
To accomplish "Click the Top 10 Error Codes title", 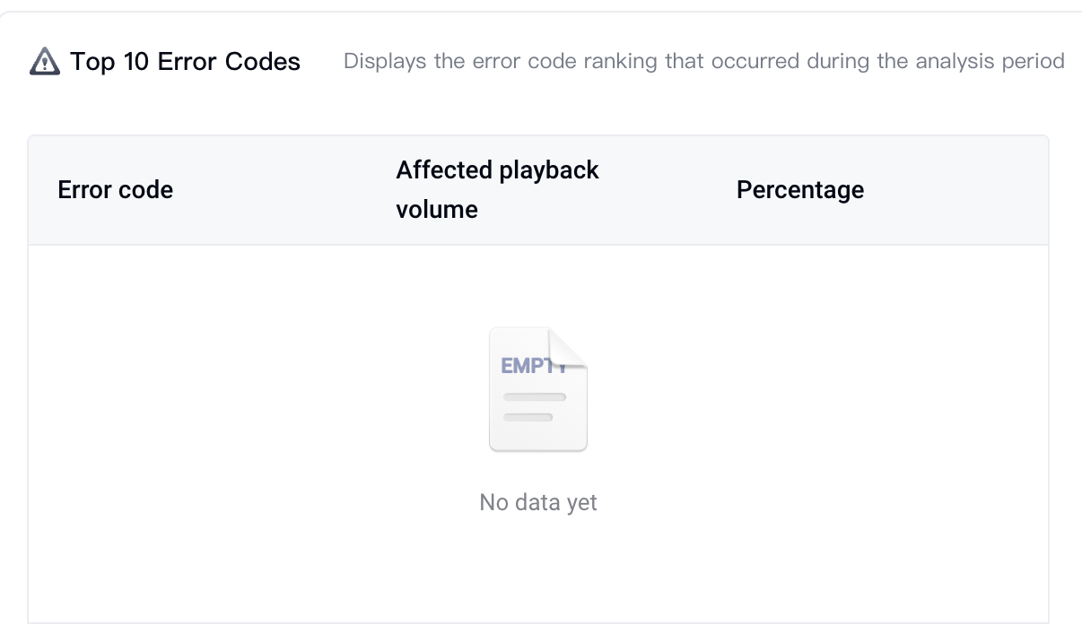I will point(185,62).
